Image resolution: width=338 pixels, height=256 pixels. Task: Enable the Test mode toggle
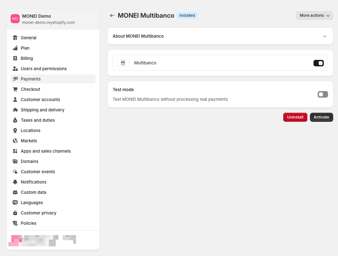point(323,94)
